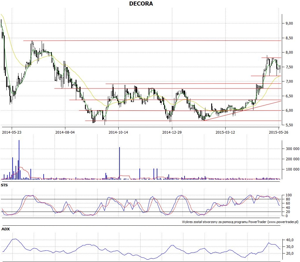Click the 2014-05-23 date label
Screen dimensions: 300x262
click(x=12, y=132)
